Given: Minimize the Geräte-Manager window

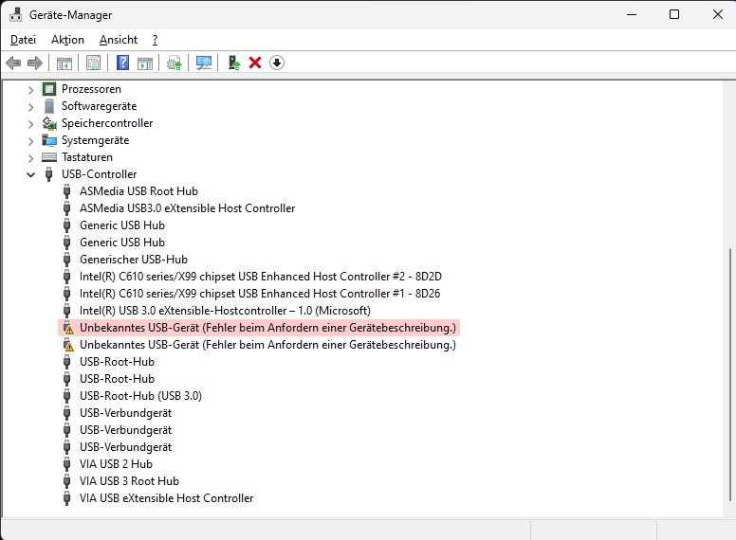Looking at the screenshot, I should click(x=632, y=14).
